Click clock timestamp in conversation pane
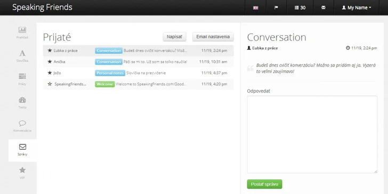The width and height of the screenshot is (388, 194). point(361,48)
